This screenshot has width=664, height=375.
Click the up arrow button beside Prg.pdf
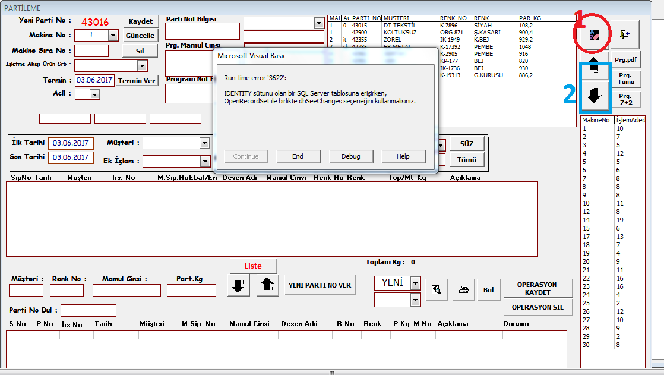[595, 67]
